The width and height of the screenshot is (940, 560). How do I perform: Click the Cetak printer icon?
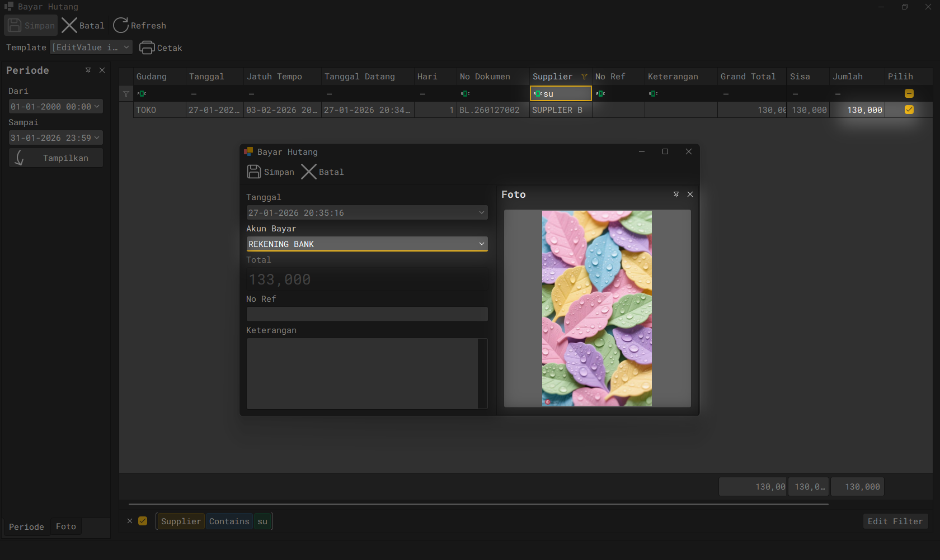tap(147, 48)
